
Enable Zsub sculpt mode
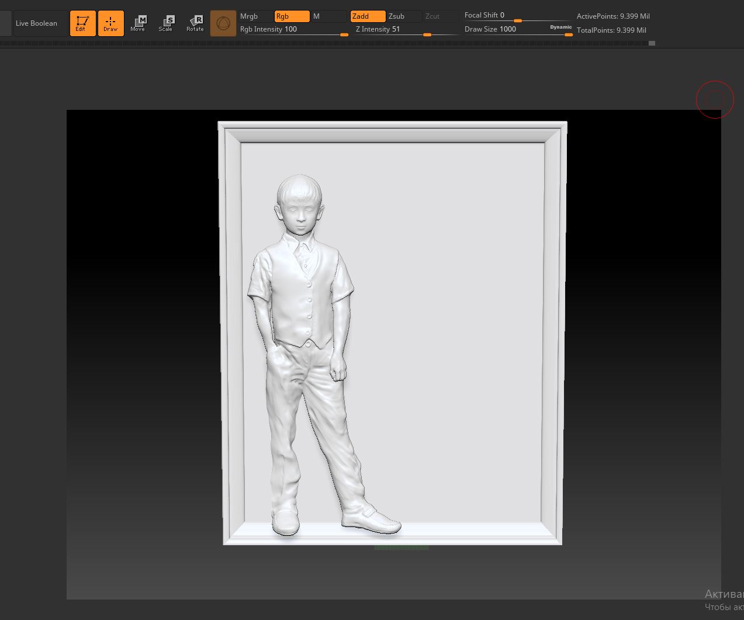[404, 16]
